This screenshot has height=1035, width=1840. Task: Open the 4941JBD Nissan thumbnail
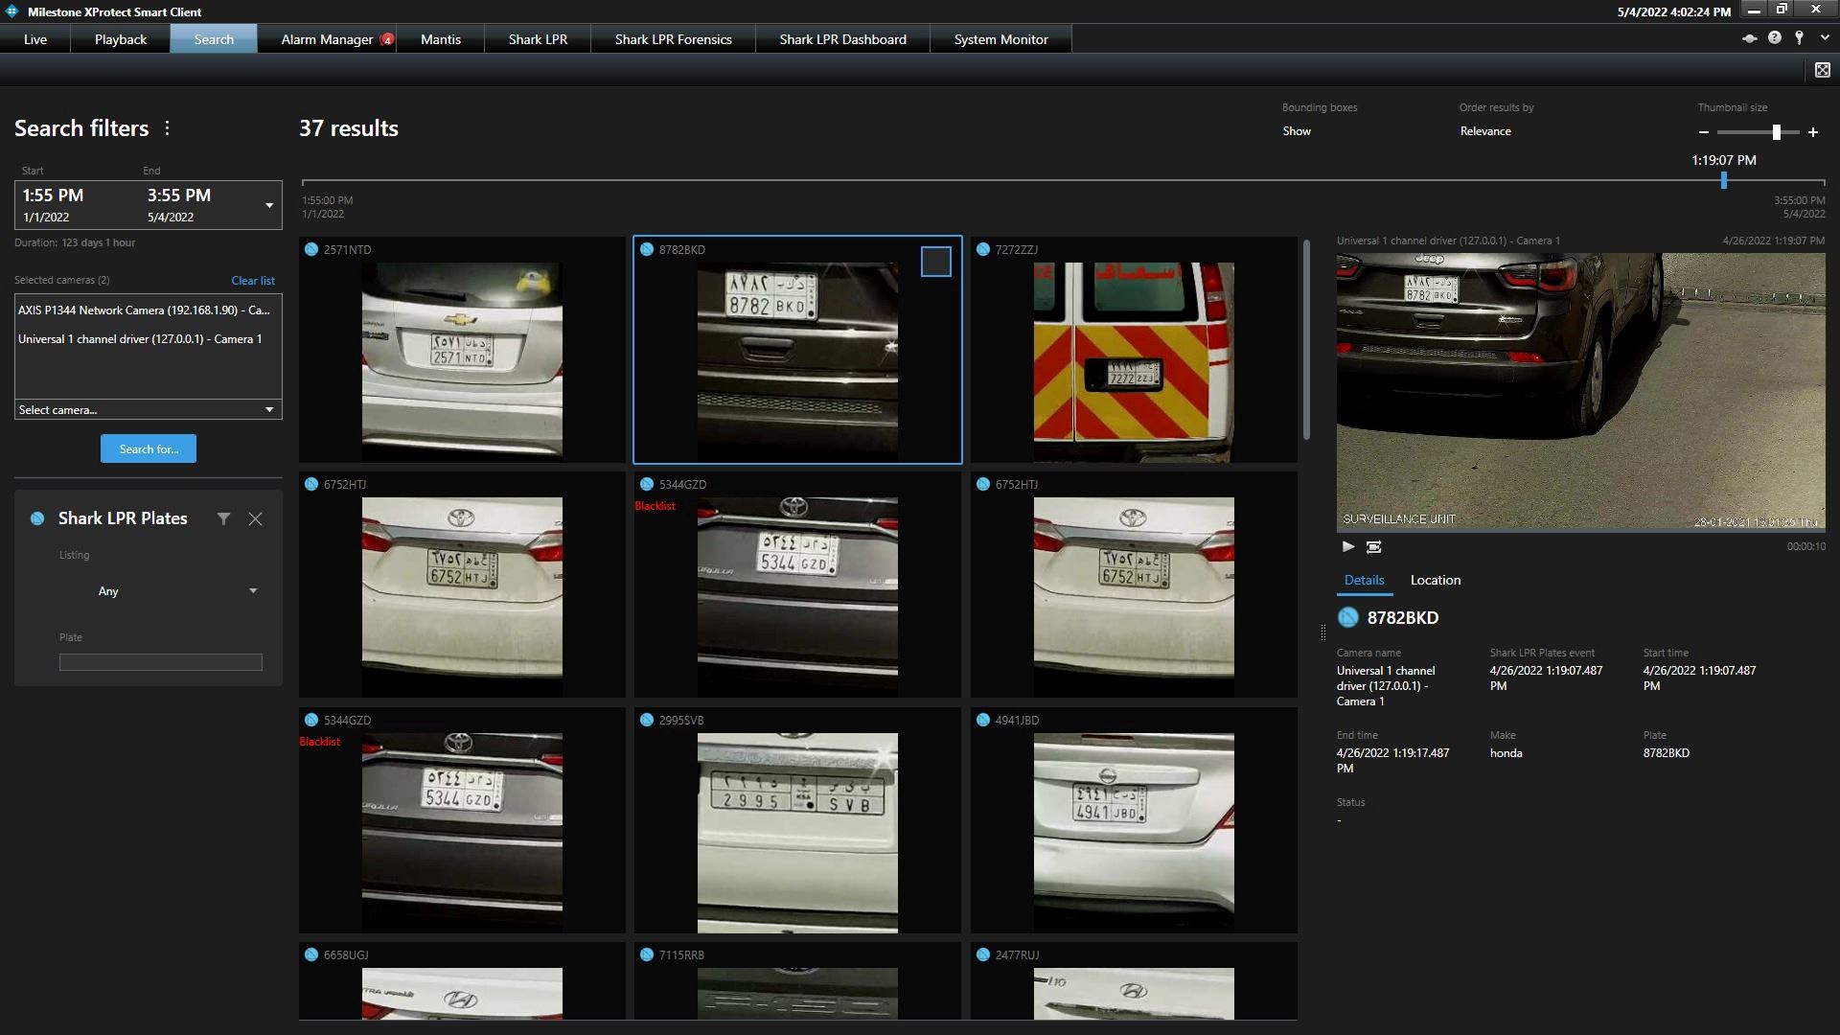click(x=1134, y=832)
